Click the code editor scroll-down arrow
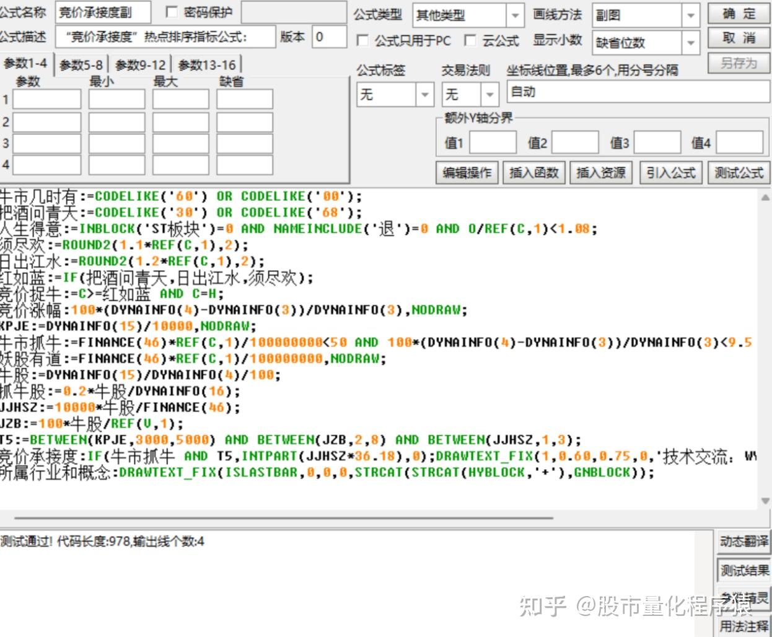The width and height of the screenshot is (772, 637). [765, 501]
